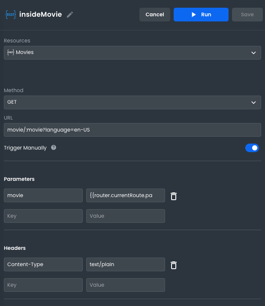Viewport: 265px width, 306px height.
Task: Edit the movie parameter key field
Action: pos(43,195)
